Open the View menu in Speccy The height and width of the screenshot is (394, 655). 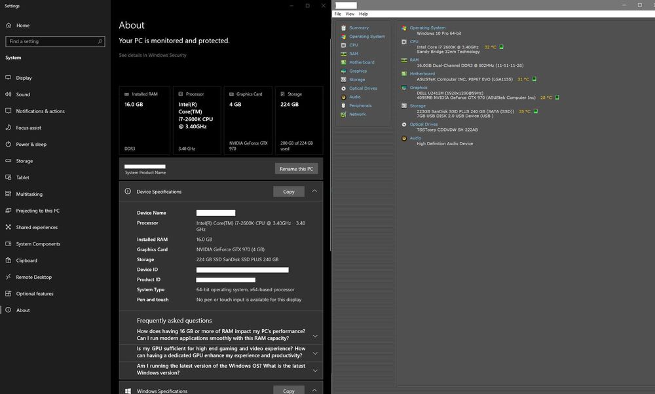[350, 14]
